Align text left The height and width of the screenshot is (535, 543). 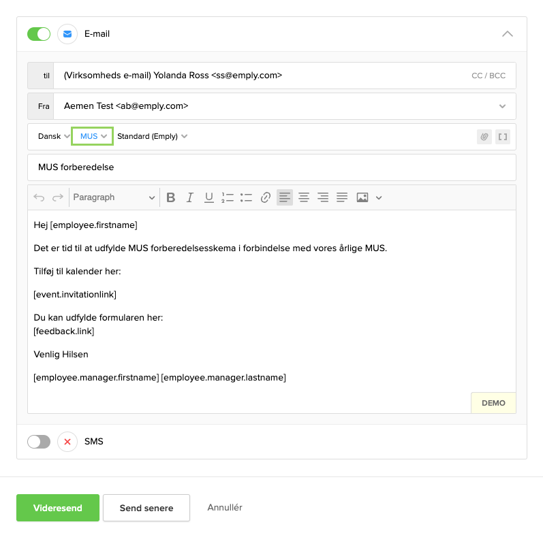pyautogui.click(x=285, y=197)
